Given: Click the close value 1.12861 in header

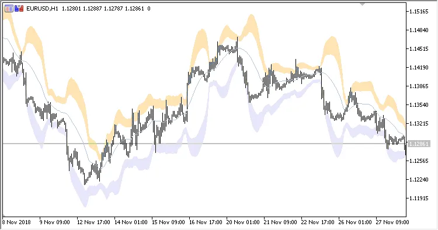Looking at the screenshot, I should pos(134,9).
